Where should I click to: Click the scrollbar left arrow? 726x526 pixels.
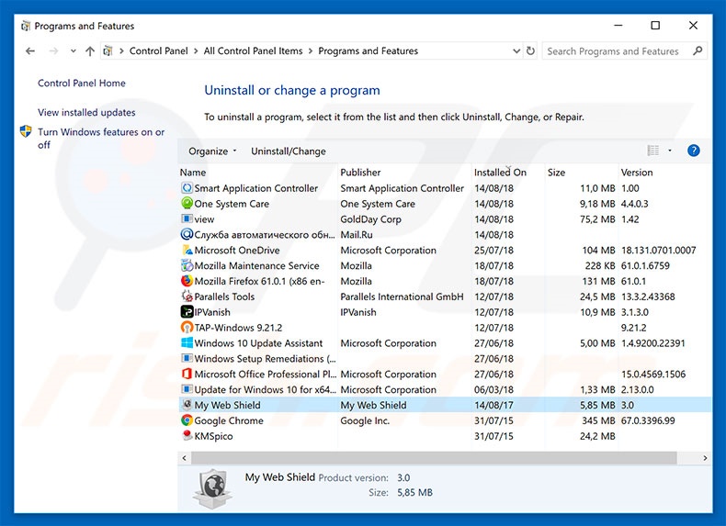pos(185,458)
